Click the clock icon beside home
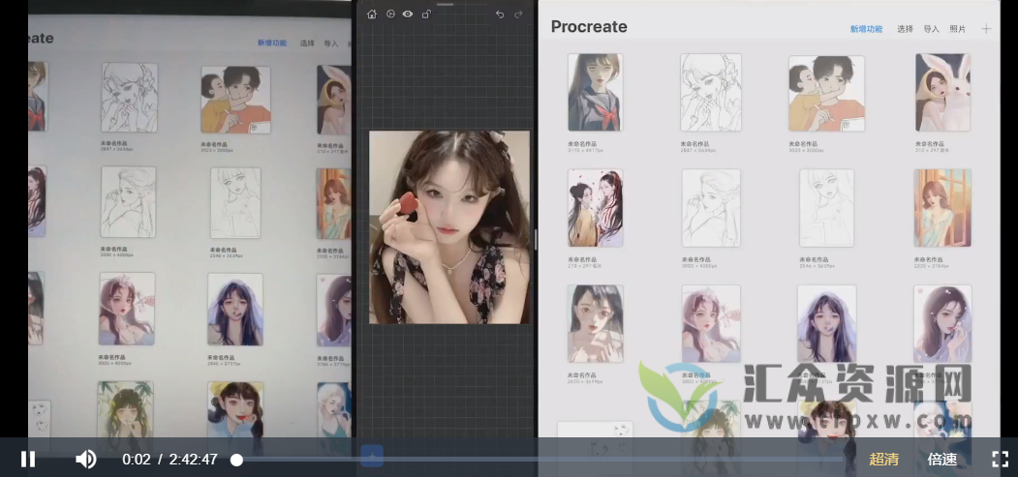Screen dimensions: 1018x477 point(390,15)
